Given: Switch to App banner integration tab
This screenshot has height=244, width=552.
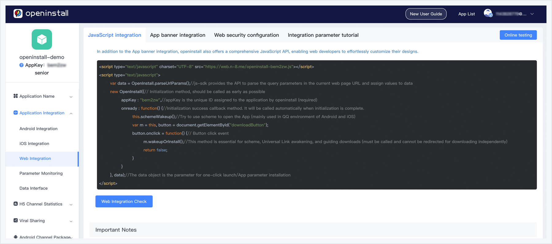Looking at the screenshot, I should [x=178, y=35].
